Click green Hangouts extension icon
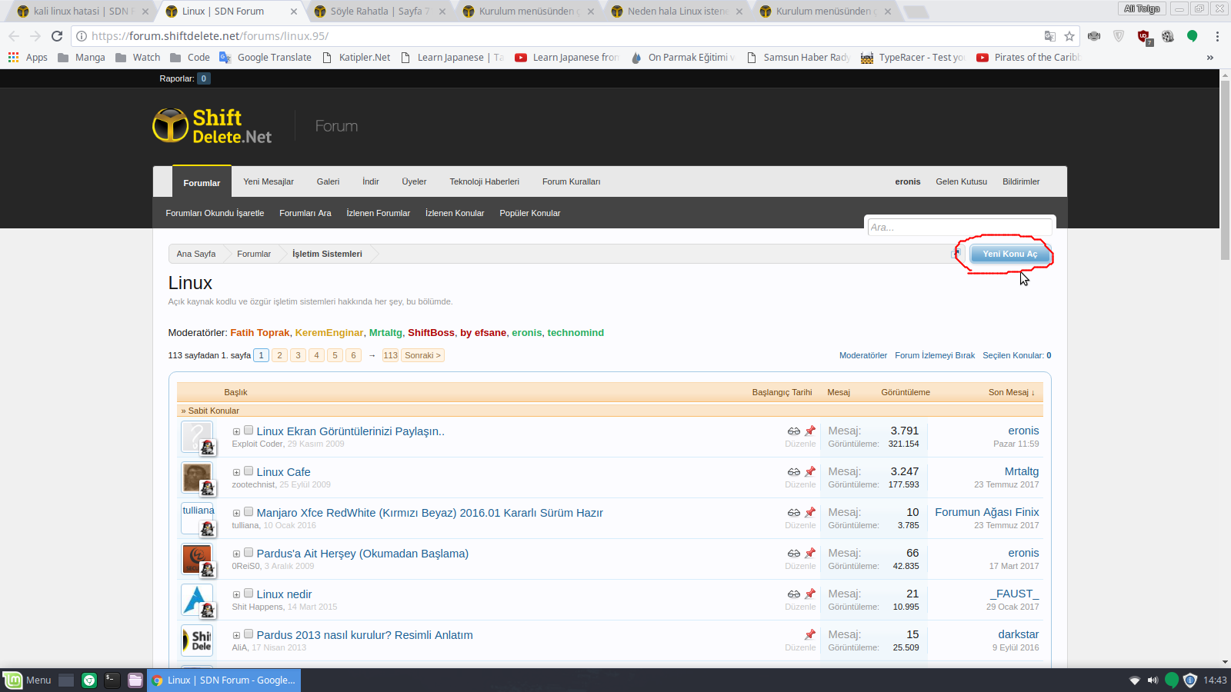This screenshot has width=1231, height=692. point(1192,36)
